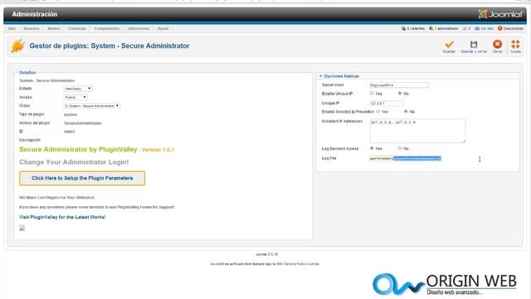Click Desconectar logout in the status bar

click(510, 28)
